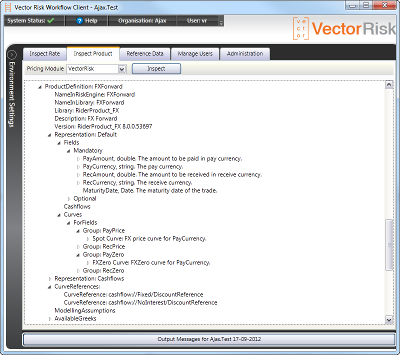This screenshot has width=400, height=355.
Task: Select the ModellingAssumptions tree item
Action: [85, 310]
